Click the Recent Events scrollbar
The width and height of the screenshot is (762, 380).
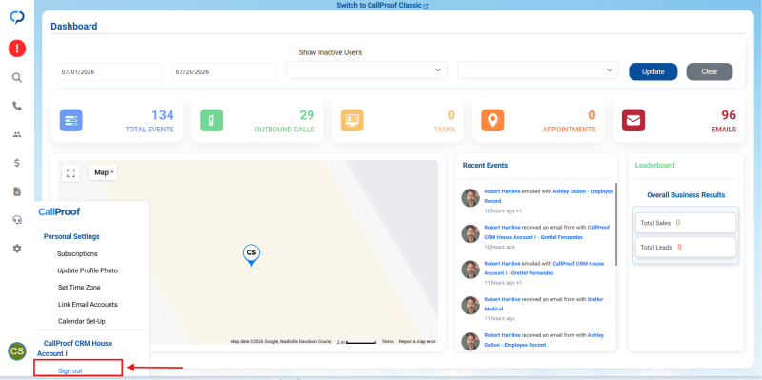pos(616,224)
